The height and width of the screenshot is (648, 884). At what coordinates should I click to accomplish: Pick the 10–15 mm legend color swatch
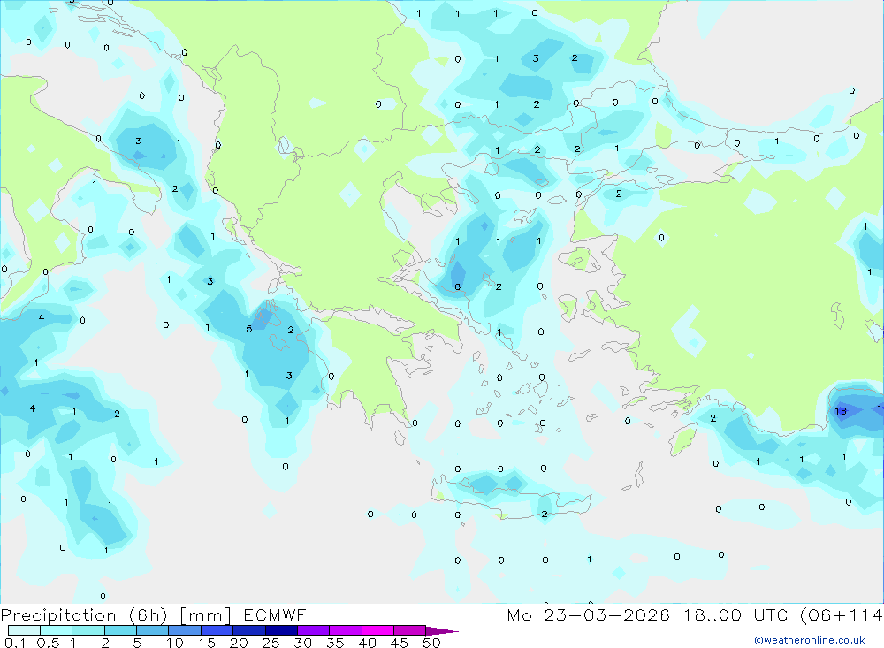point(185,630)
